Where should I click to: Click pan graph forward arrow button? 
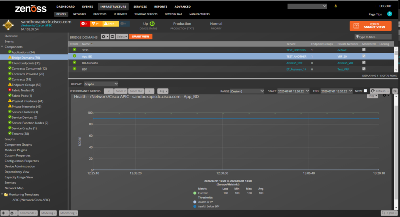pos(149,91)
